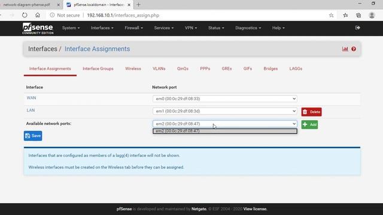The image size is (383, 215).
Task: Switch to the GIFs tab
Action: point(247,69)
